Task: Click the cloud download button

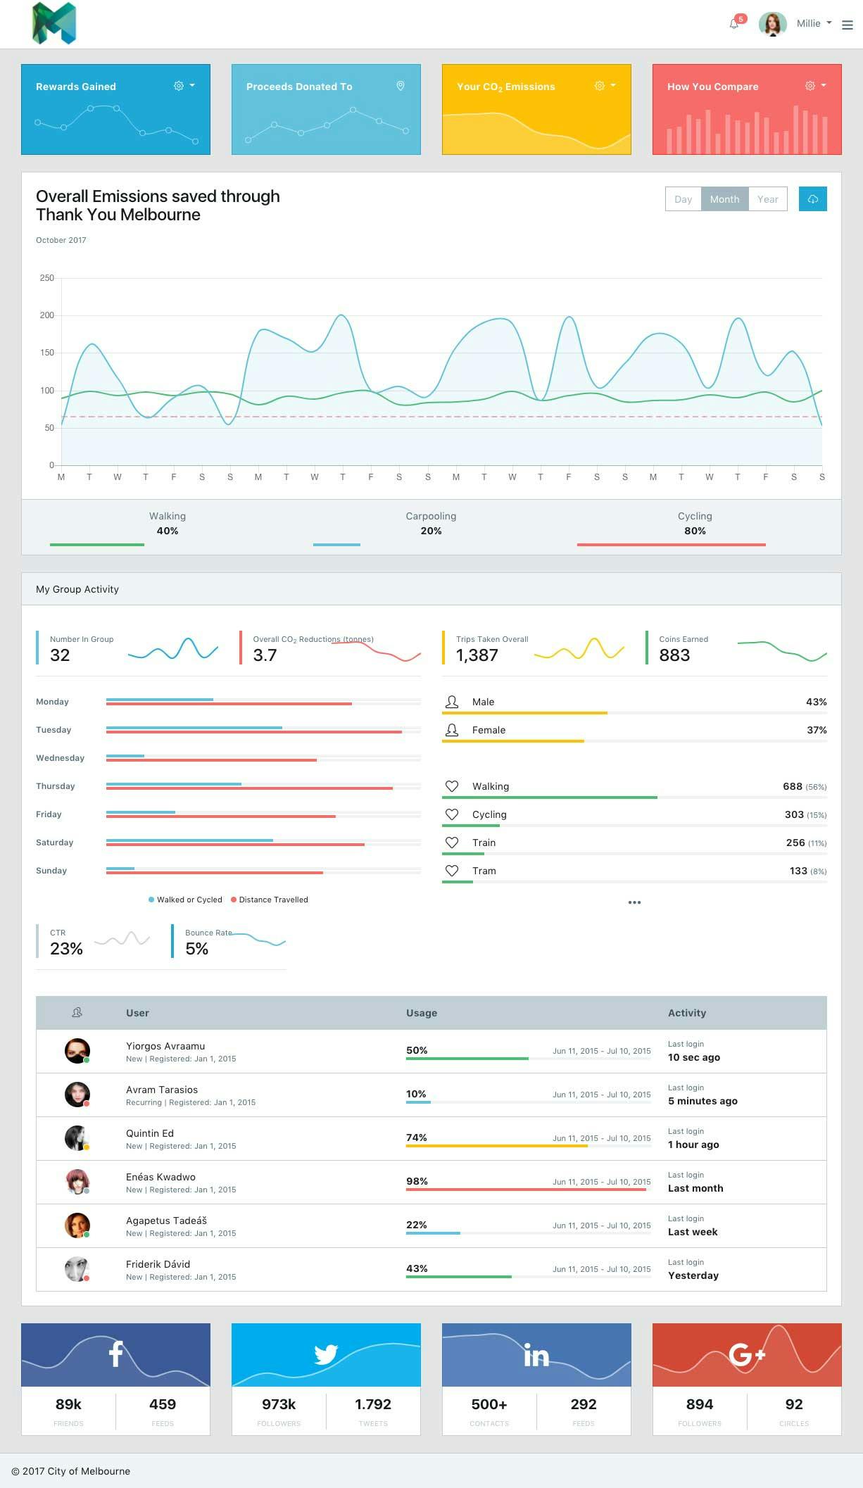Action: (812, 199)
